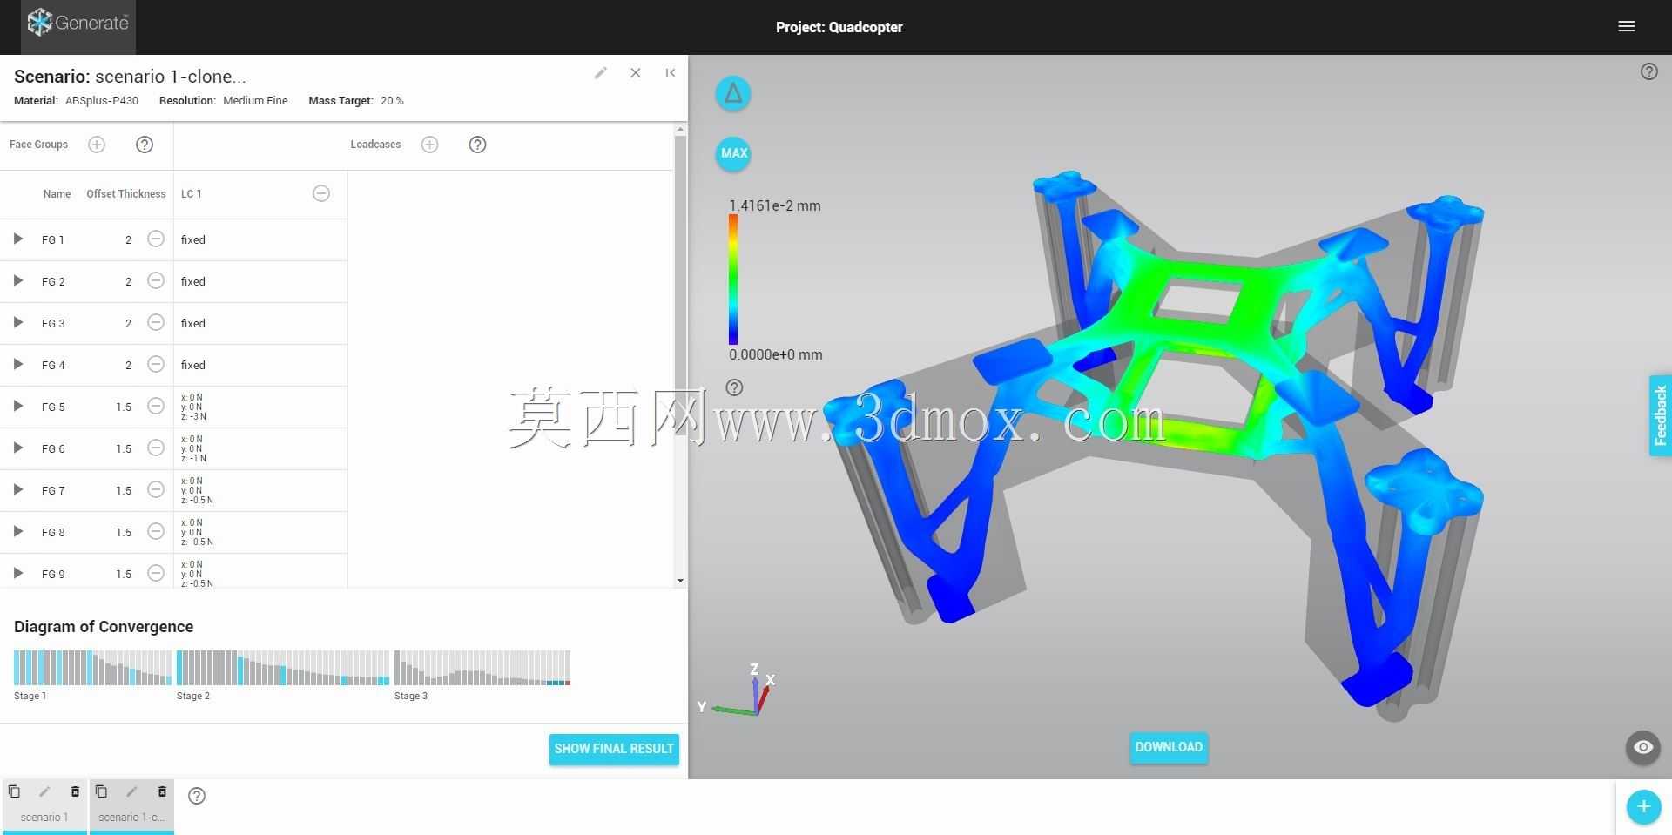This screenshot has width=1672, height=835.
Task: Download the generated model
Action: point(1169,747)
